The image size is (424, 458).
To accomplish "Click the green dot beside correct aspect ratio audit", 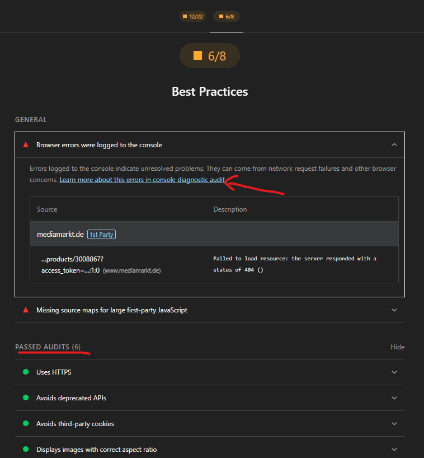I will (25, 450).
